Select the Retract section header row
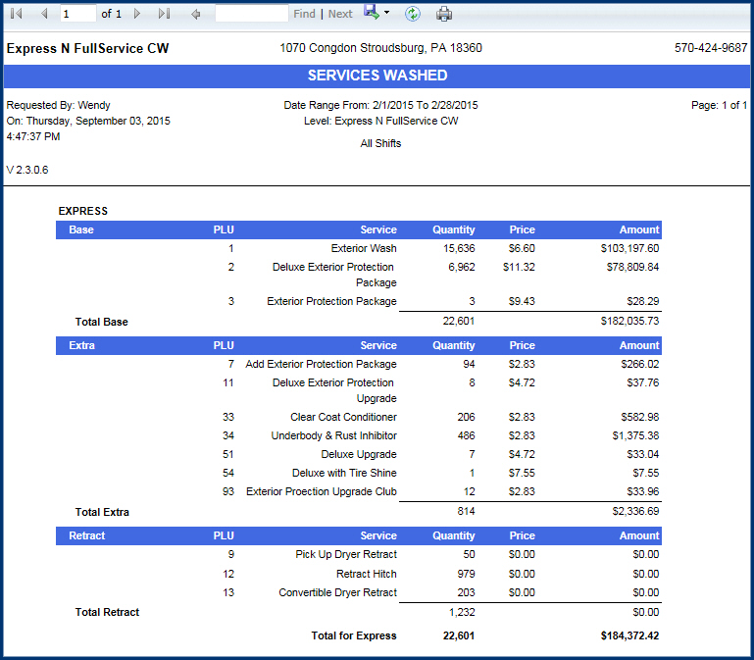 [359, 535]
